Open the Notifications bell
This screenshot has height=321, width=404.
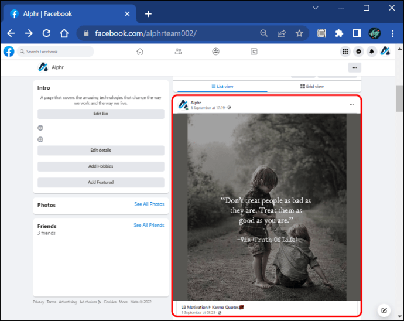click(x=371, y=52)
